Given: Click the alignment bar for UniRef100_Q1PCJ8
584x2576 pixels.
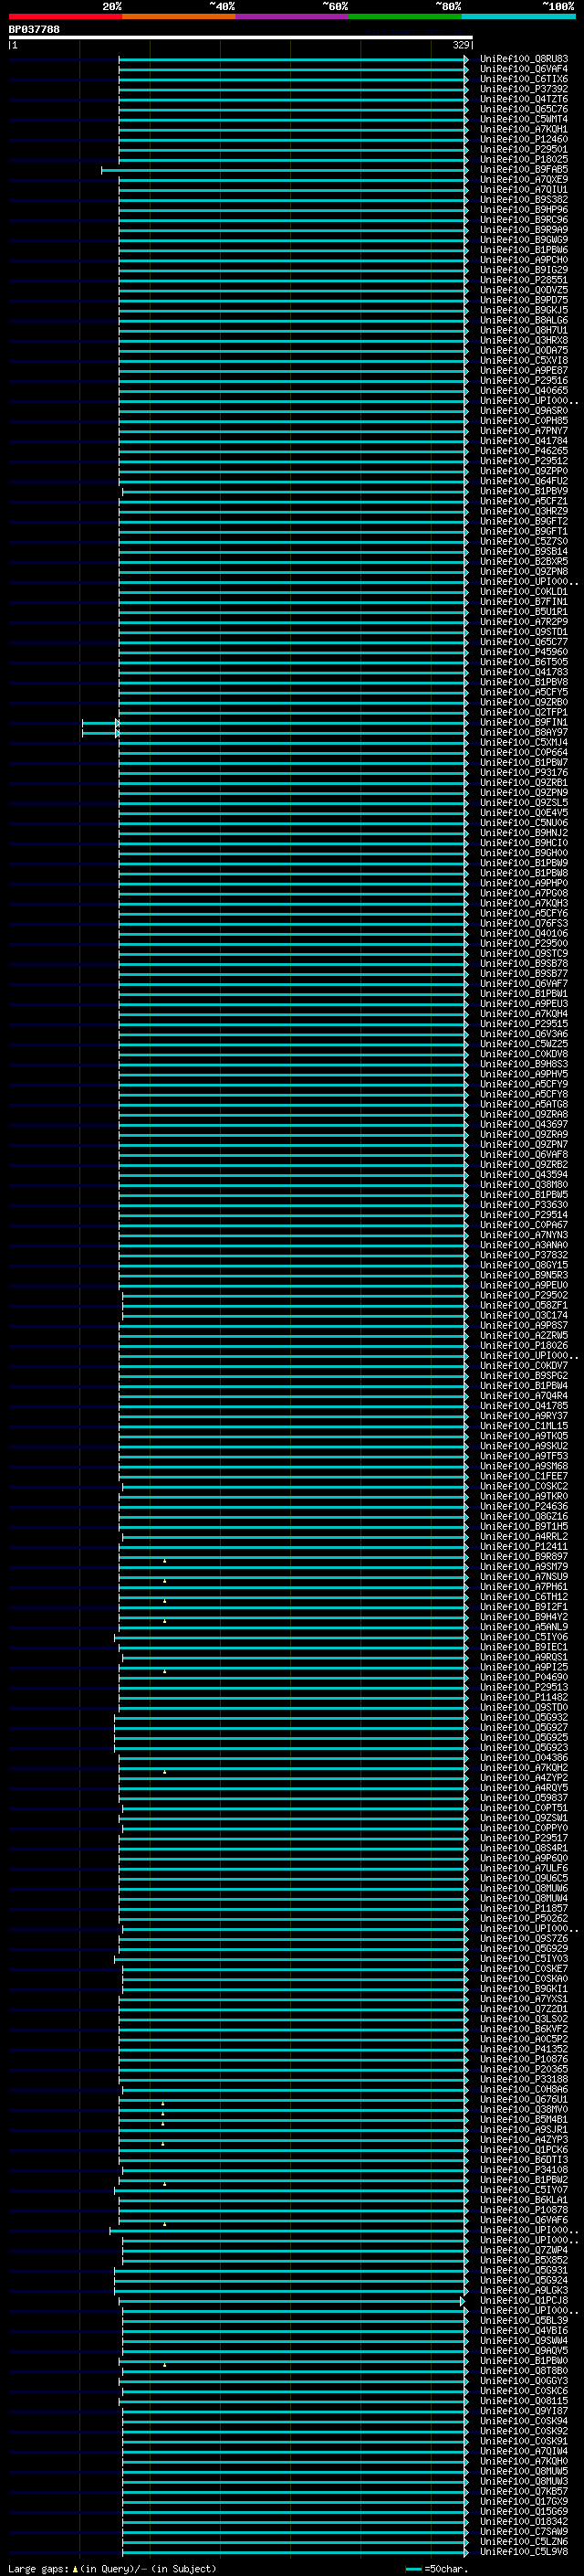Looking at the screenshot, I should pyautogui.click(x=291, y=2301).
